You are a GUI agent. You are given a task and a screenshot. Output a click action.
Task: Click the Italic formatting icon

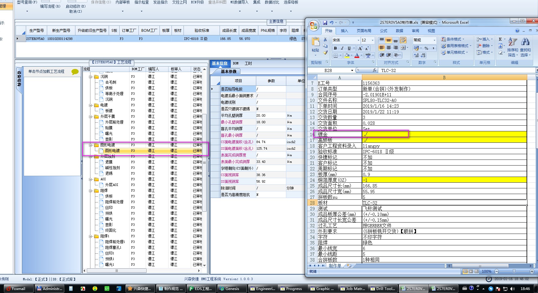point(342,48)
